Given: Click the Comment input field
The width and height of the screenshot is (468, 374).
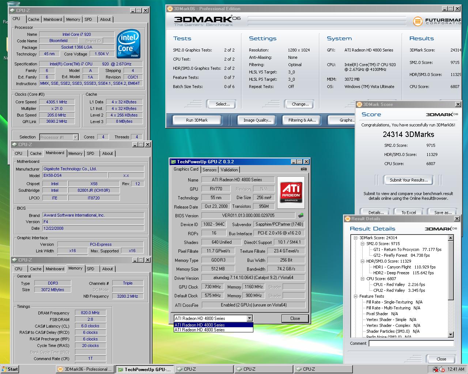Looking at the screenshot, I should coord(411,343).
